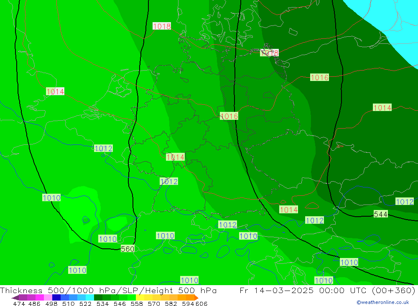Click the legend value 510
Image resolution: width=418 pixels, height=306 pixels.
pos(68,304)
